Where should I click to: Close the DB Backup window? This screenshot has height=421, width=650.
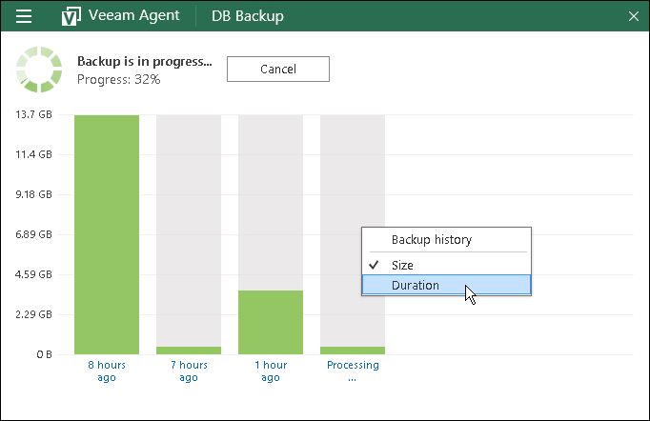tap(634, 16)
